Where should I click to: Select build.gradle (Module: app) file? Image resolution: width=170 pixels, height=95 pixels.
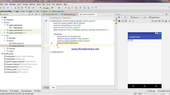pos(15,59)
